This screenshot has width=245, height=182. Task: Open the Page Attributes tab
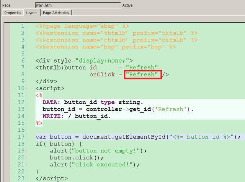pyautogui.click(x=56, y=13)
